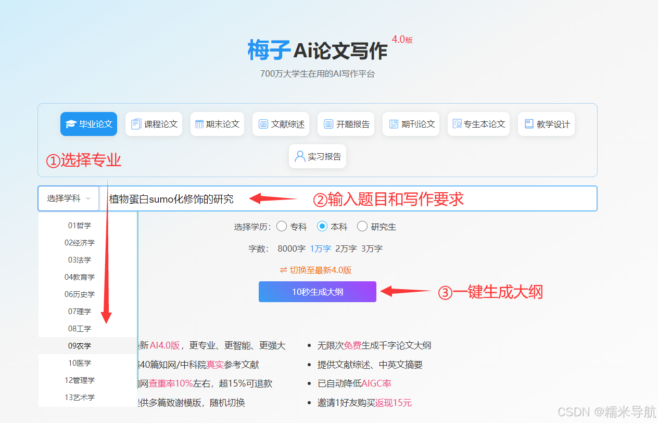Switch to the 教学设计 tab
The width and height of the screenshot is (658, 423).
pos(546,124)
